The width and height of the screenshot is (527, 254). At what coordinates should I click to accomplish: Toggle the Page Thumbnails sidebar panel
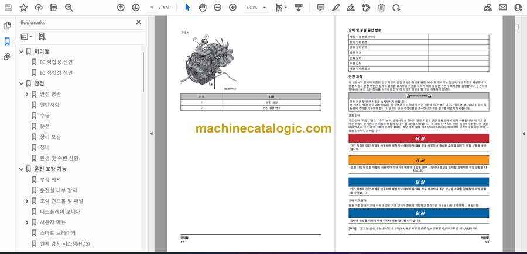click(7, 26)
